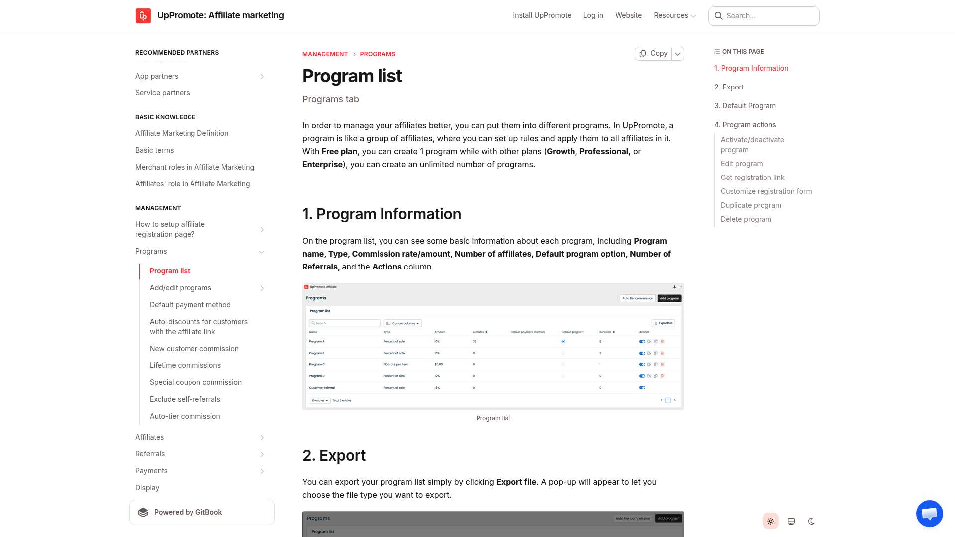The height and width of the screenshot is (537, 955).
Task: Open the chat support bubble
Action: coord(929,513)
